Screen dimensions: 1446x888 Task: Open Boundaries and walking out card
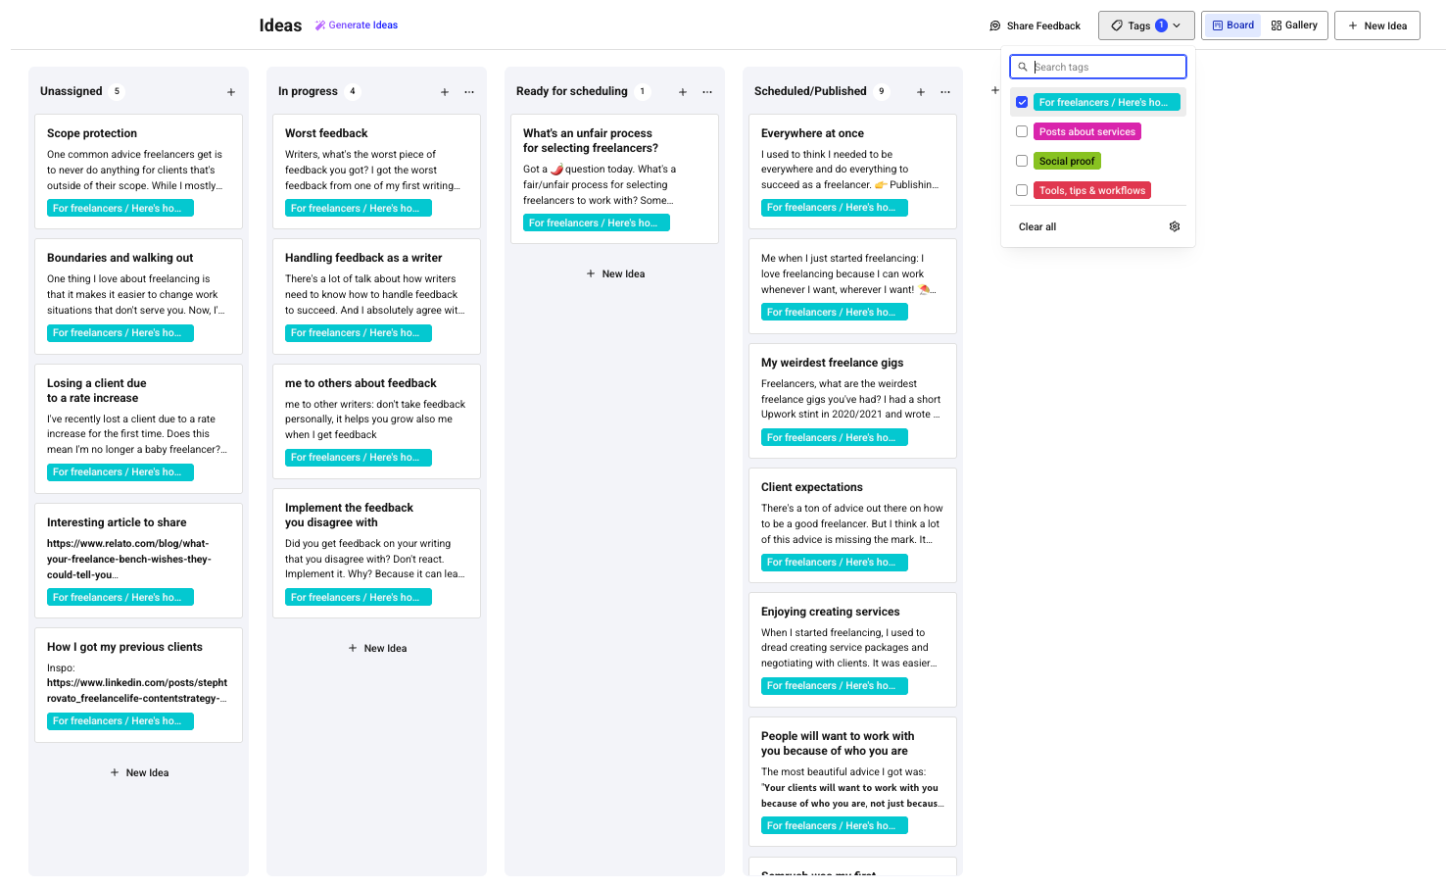(x=138, y=296)
